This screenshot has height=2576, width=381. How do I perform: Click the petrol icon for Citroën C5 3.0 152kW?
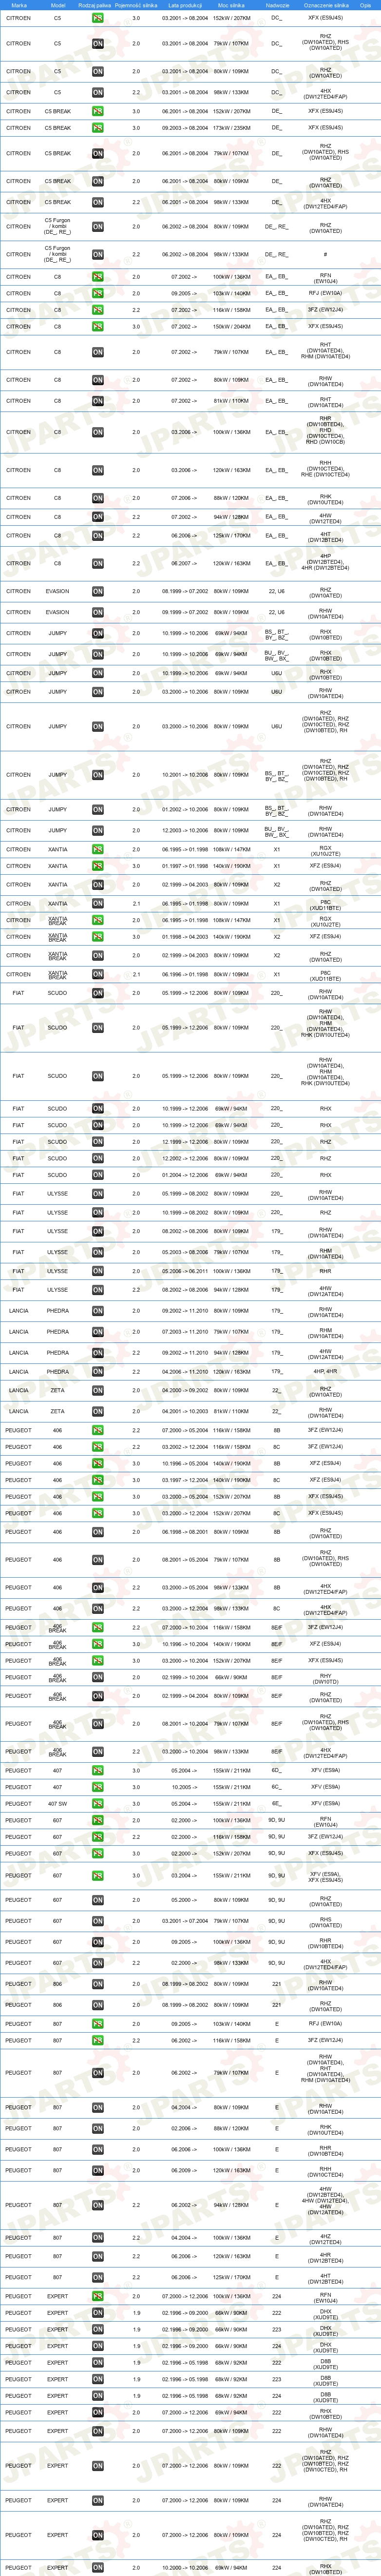tap(98, 18)
